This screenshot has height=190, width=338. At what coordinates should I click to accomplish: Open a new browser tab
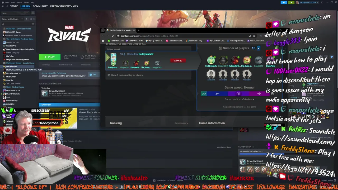click(x=138, y=30)
